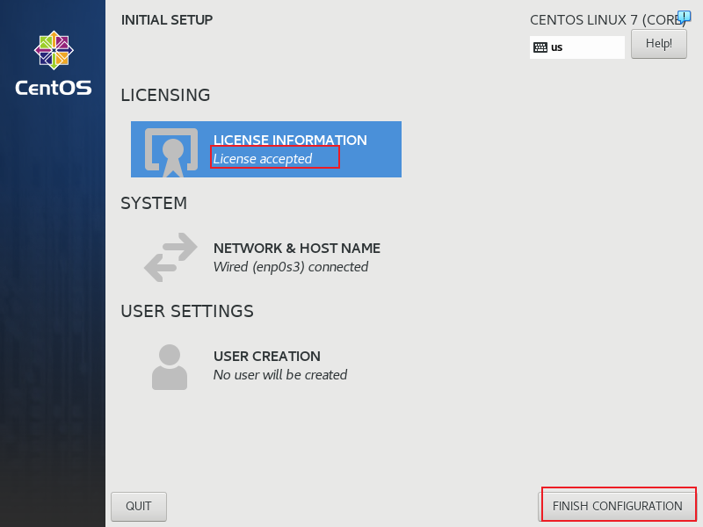This screenshot has width=703, height=527.
Task: Click the INITIAL SETUP title
Action: (167, 20)
